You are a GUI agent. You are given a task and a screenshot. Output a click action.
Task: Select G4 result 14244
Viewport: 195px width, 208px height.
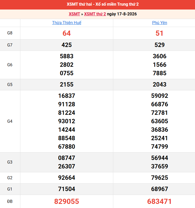pyautogui.click(x=67, y=130)
